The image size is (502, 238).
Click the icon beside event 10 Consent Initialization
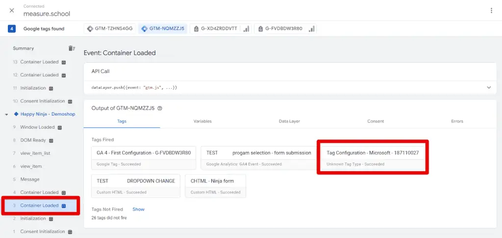pyautogui.click(x=70, y=101)
